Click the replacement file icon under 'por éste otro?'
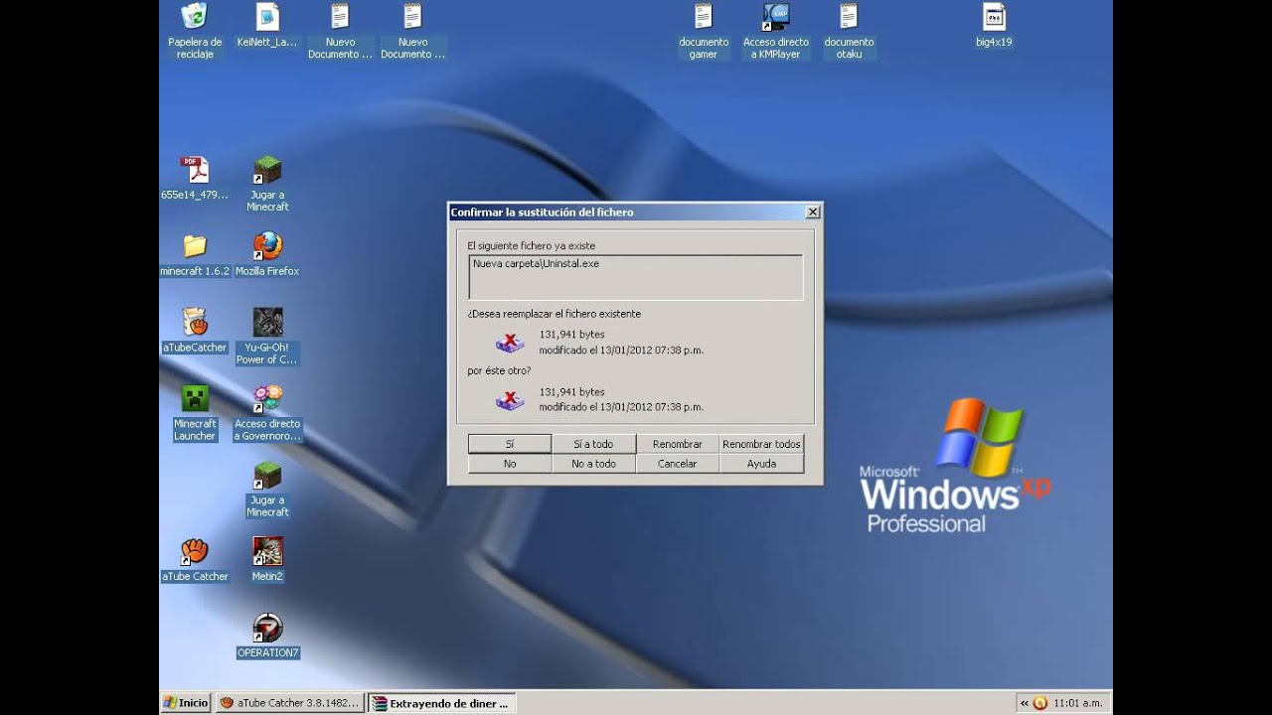Viewport: 1272px width, 715px height. [510, 399]
